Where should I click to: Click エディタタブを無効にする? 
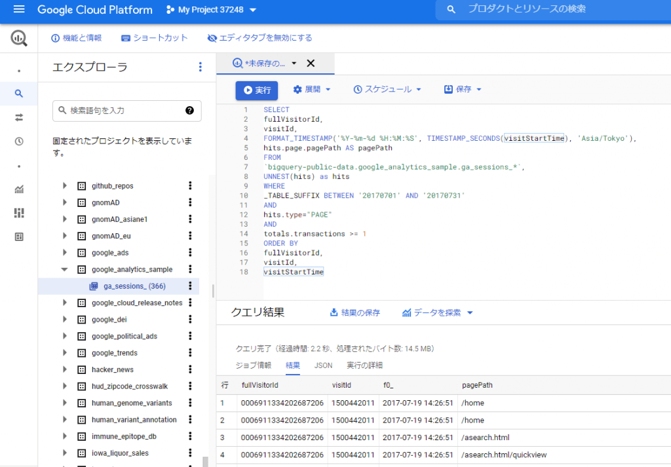[x=259, y=38]
